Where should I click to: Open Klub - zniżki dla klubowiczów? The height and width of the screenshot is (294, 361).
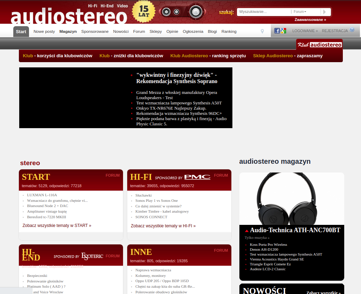[x=131, y=56]
